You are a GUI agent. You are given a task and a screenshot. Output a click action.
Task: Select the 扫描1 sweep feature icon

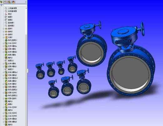6,37
